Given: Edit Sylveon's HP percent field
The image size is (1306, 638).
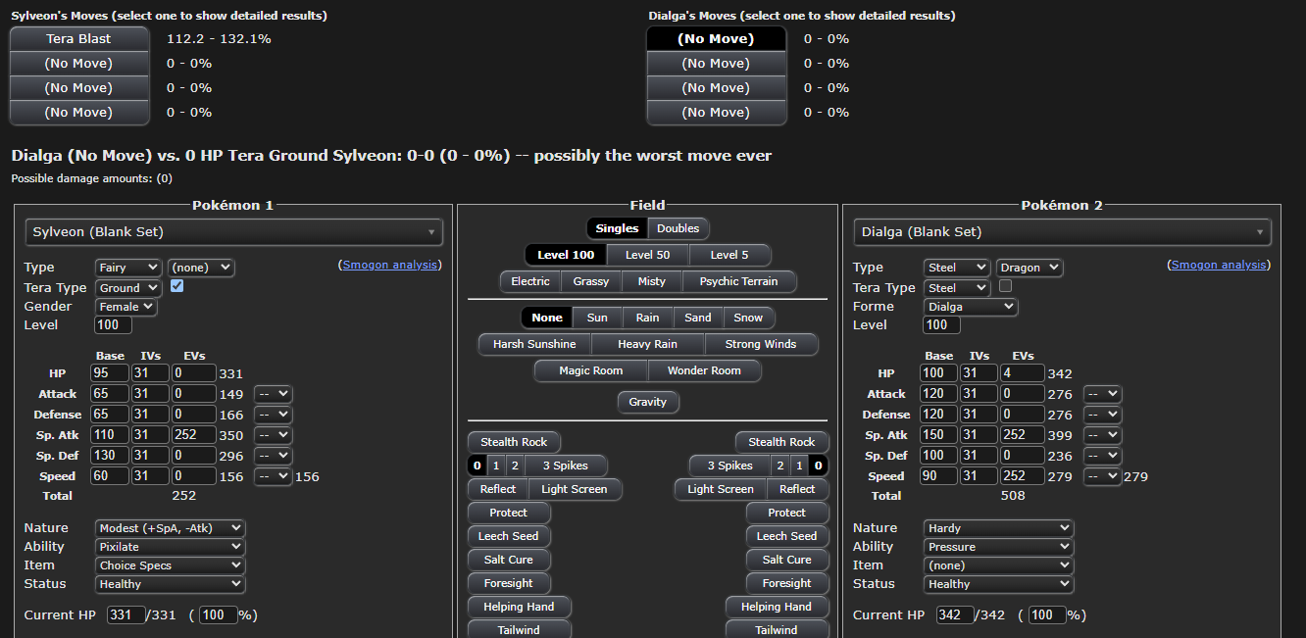Looking at the screenshot, I should (x=219, y=615).
